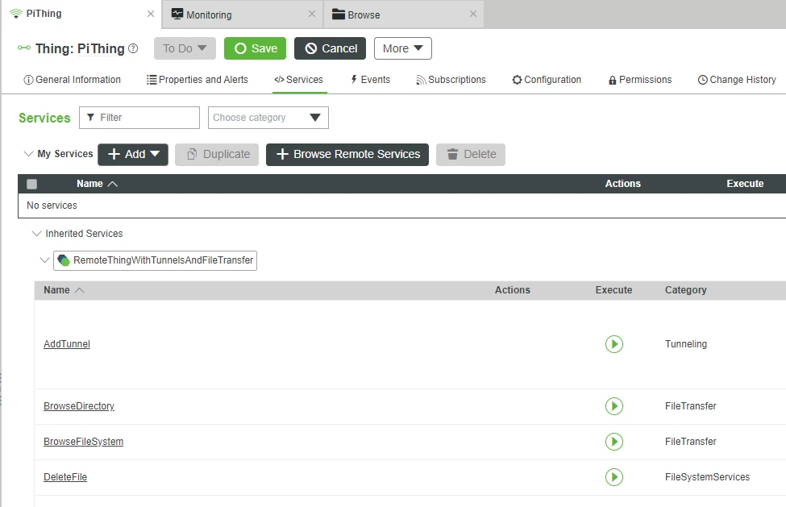Open the Events tab
The image size is (786, 507).
[x=370, y=80]
